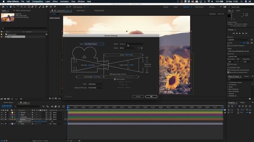The image size is (254, 142).
Task: Open camera Type dropdown
Action: [94, 44]
